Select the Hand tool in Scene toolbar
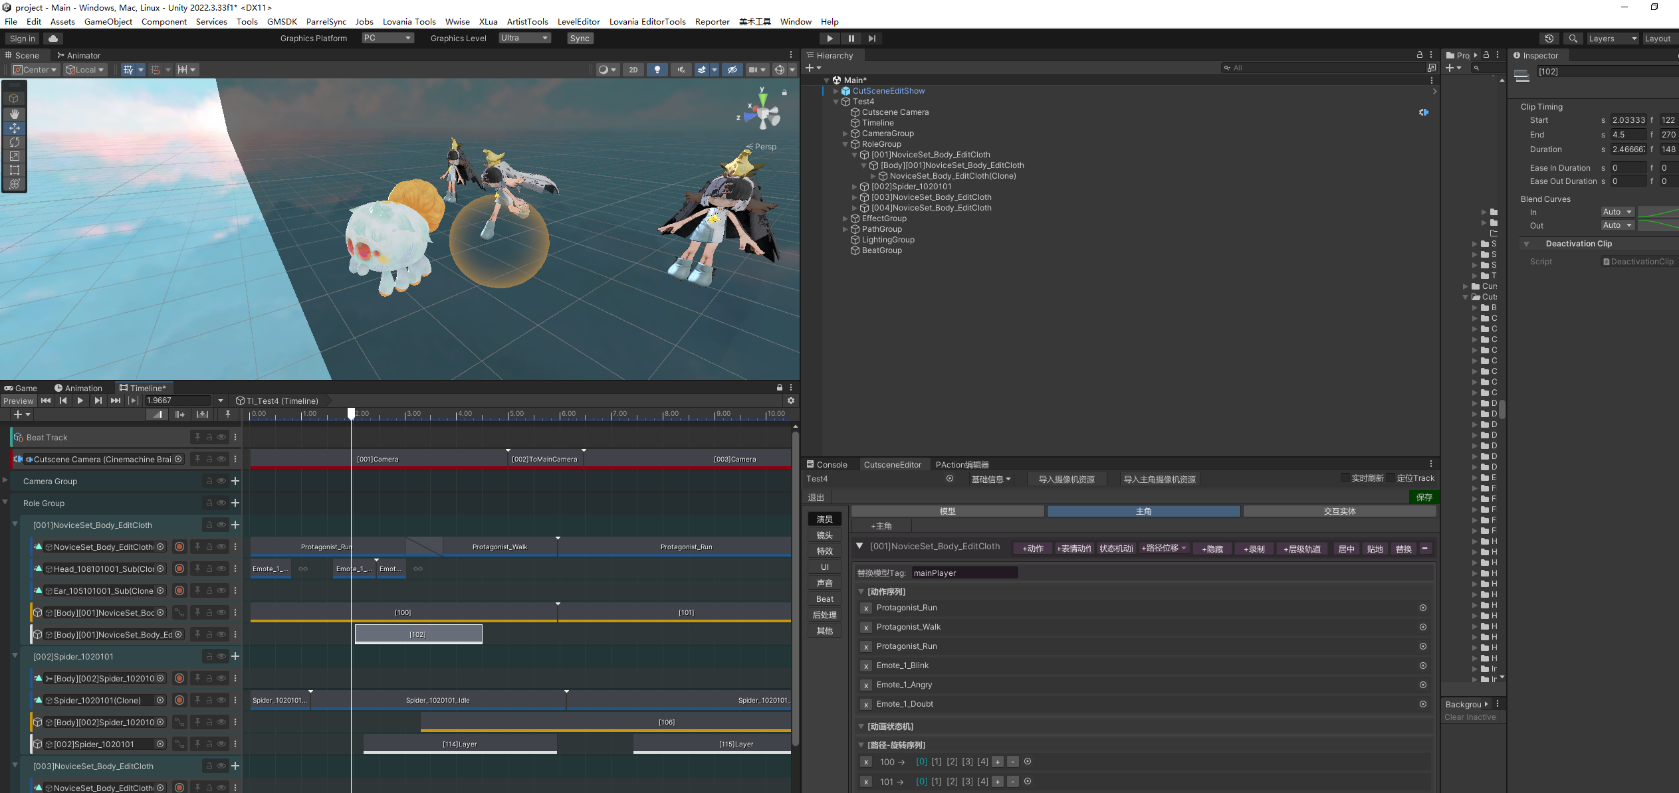 [x=14, y=114]
